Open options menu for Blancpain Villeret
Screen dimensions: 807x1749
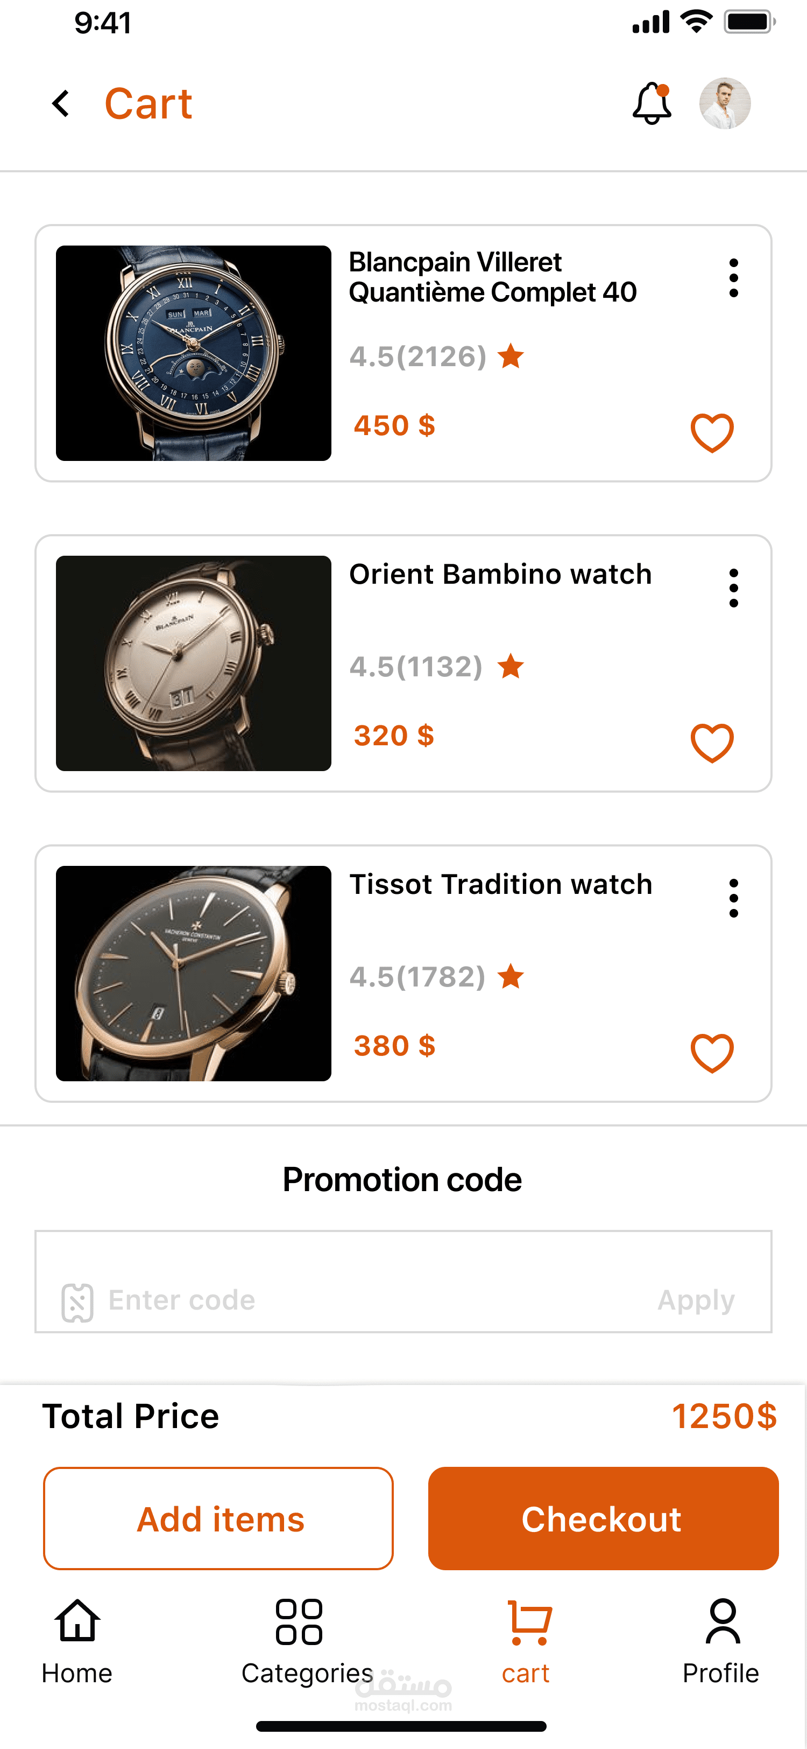[733, 278]
